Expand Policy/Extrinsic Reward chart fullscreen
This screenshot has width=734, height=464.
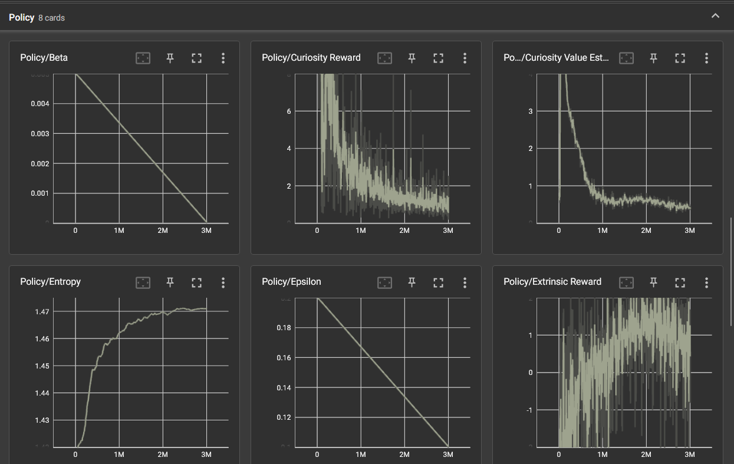click(x=680, y=283)
